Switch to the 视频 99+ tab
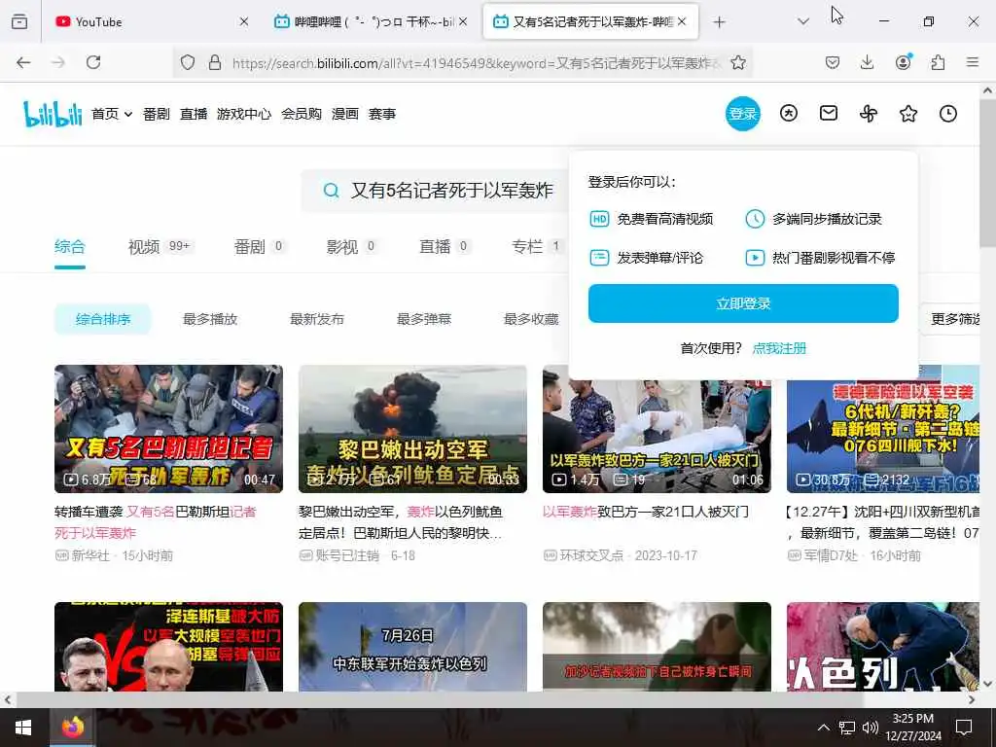The width and height of the screenshot is (996, 747). 160,246
